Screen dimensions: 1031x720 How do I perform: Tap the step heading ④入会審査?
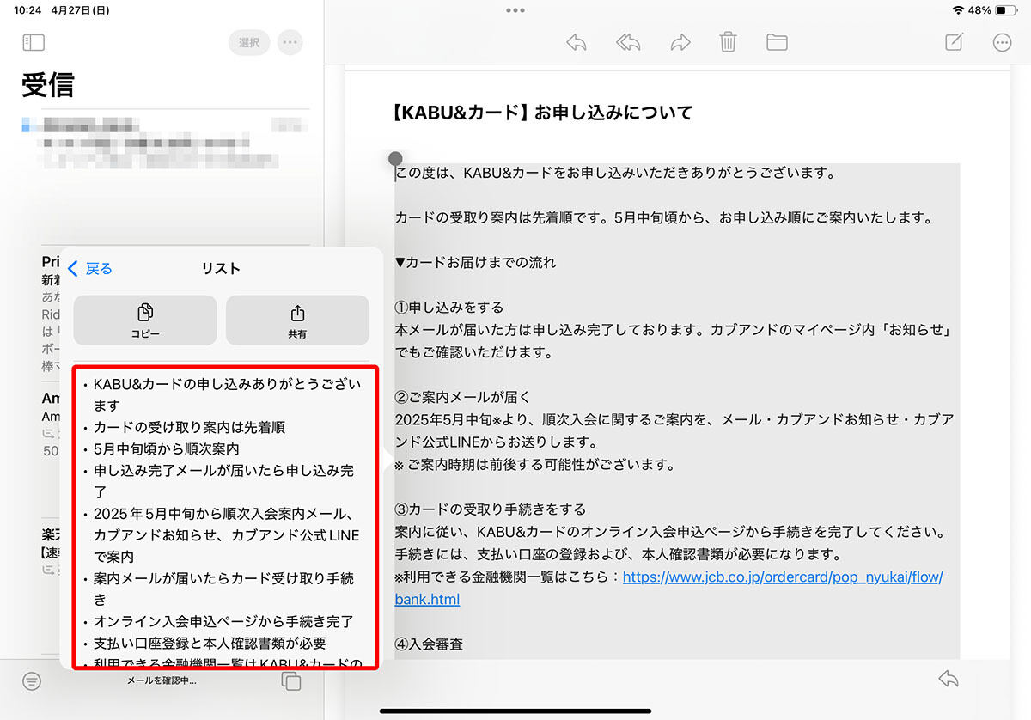(430, 644)
